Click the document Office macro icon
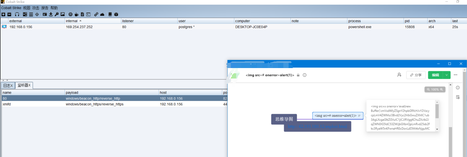 pyautogui.click(x=82, y=14)
